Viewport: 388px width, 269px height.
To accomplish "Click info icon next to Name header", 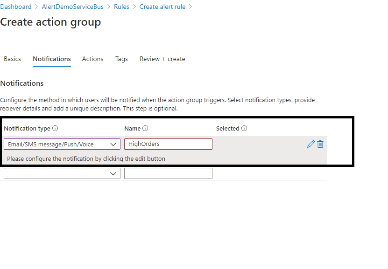I will click(x=145, y=128).
